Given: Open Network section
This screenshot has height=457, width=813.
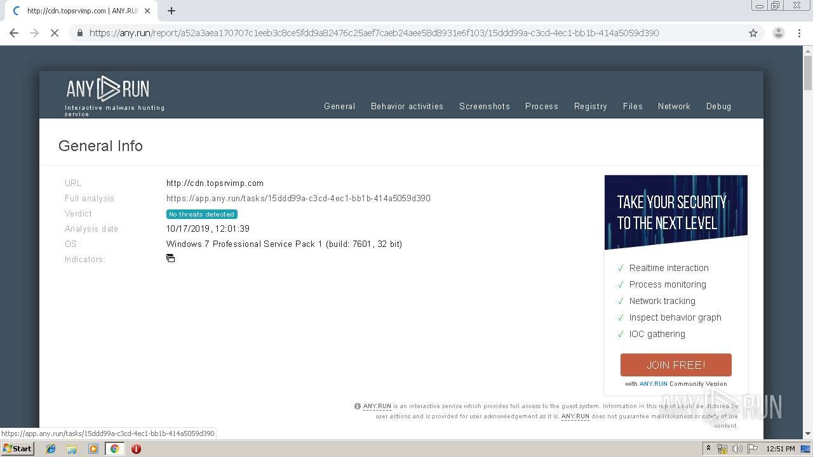Looking at the screenshot, I should point(674,107).
